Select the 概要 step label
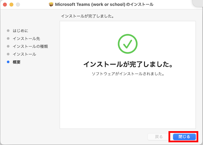Viewport: 203px width, 145px height. [17, 62]
